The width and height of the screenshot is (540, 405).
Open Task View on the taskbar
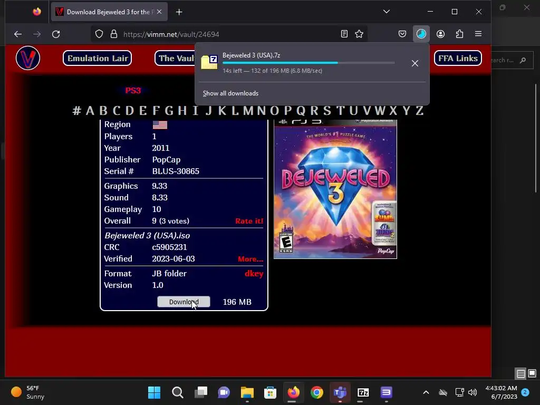(201, 392)
